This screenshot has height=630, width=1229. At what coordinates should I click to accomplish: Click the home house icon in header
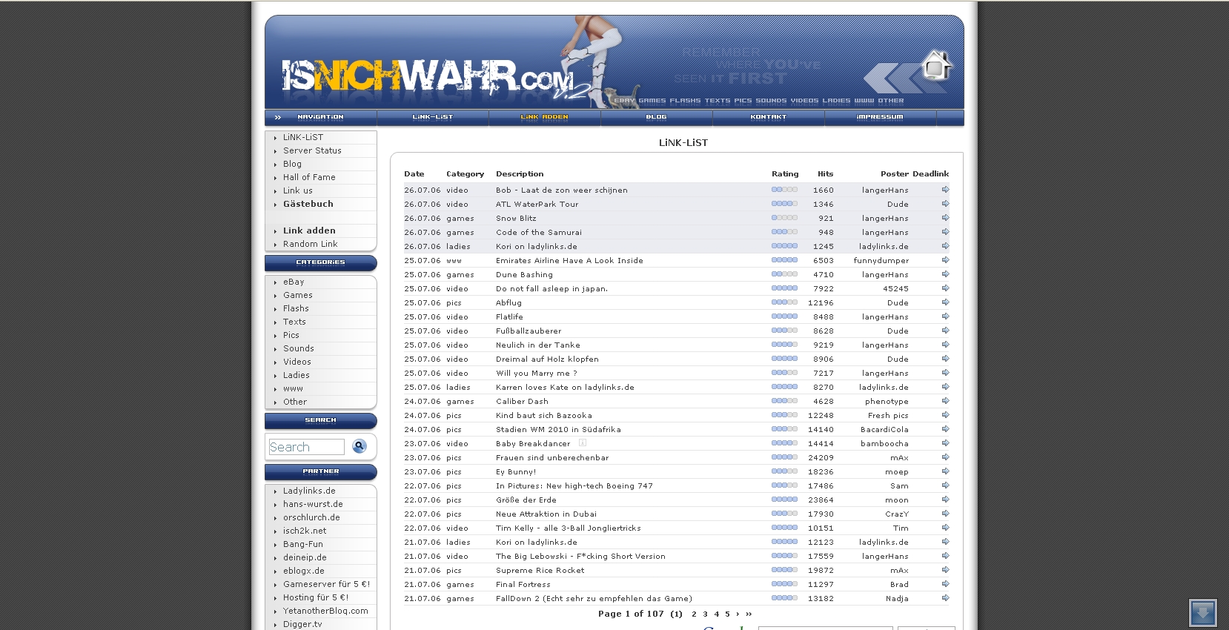(935, 67)
